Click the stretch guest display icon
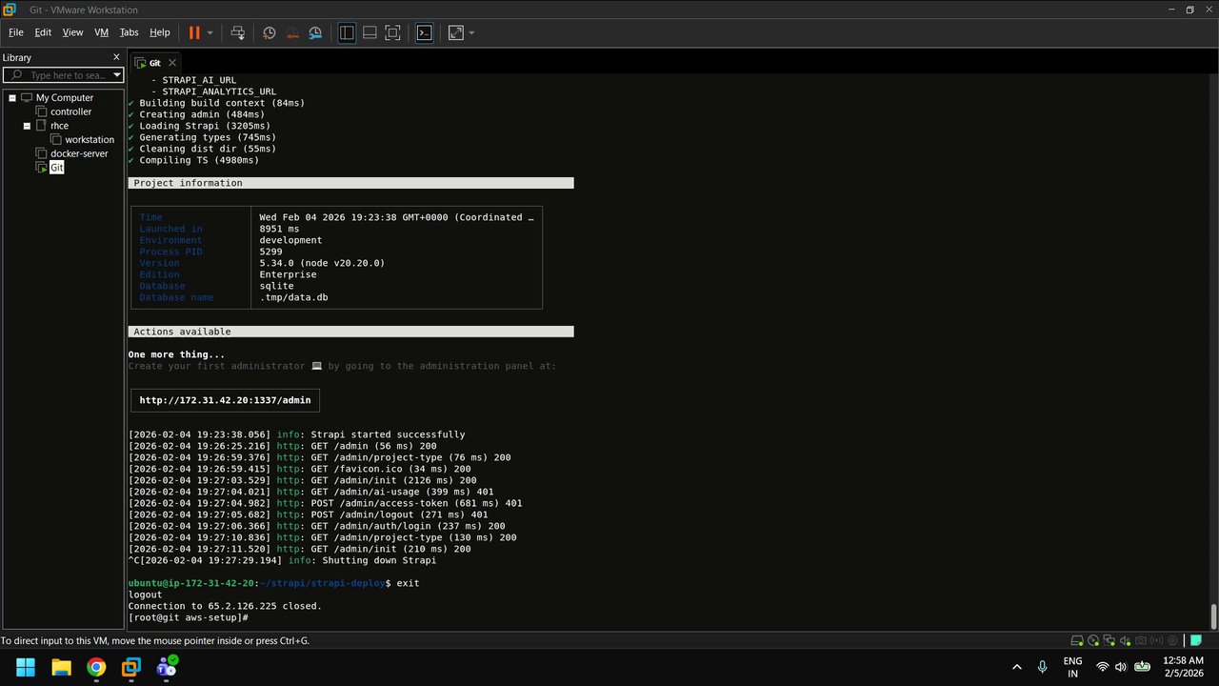Viewport: 1219px width, 686px height. coord(456,32)
